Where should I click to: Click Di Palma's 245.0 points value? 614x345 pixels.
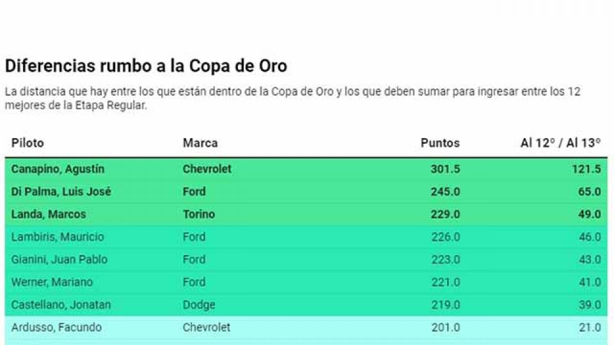445,192
